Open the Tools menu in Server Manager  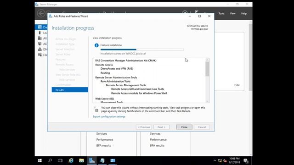221,13
